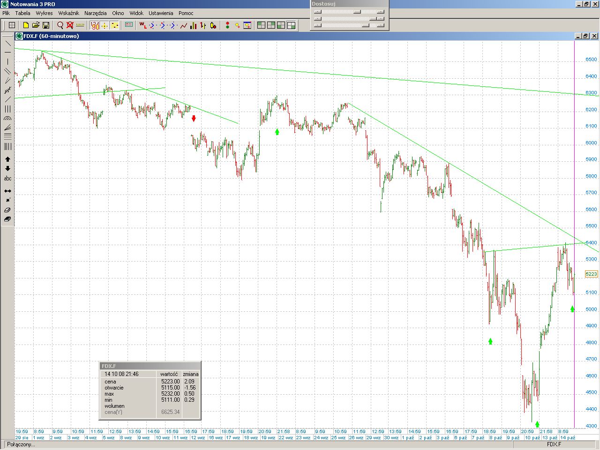Image resolution: width=600 pixels, height=450 pixels.
Task: Select the abc text annotation tool
Action: coord(7,178)
